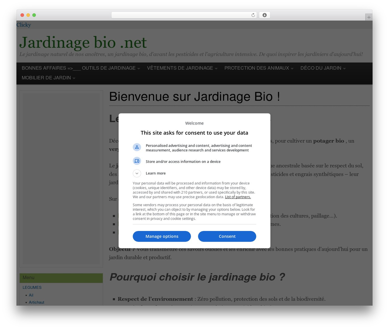
Task: Click the store information device icon
Action: point(137,161)
